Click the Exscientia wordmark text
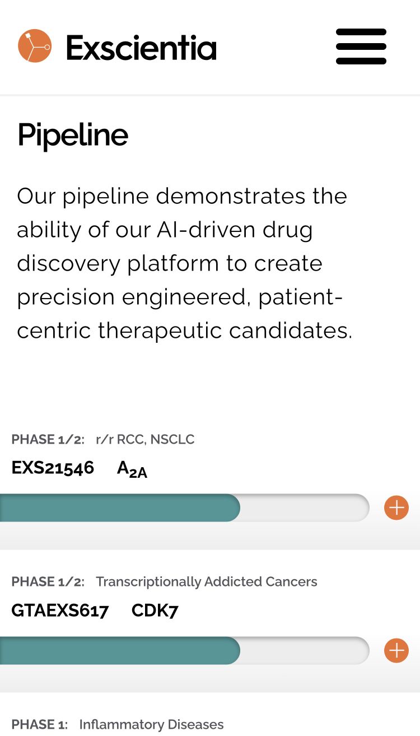The image size is (420, 736). [141, 48]
